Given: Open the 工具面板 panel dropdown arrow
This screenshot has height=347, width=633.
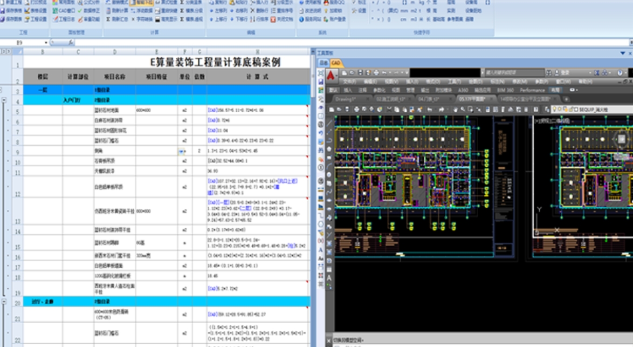Looking at the screenshot, I should coord(623,53).
